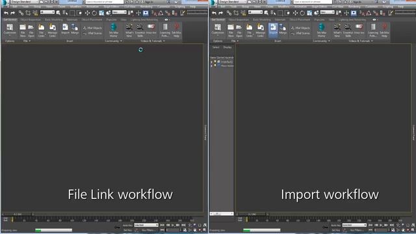Screen dimensions: 416x234
Task: Open workspace dropdown in left window title bar
Action: [x=25, y=1]
